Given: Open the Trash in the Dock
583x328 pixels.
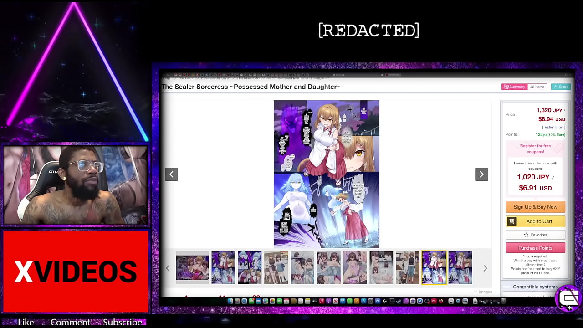Looking at the screenshot, I should tap(503, 301).
